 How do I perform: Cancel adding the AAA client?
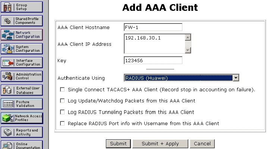(202, 144)
